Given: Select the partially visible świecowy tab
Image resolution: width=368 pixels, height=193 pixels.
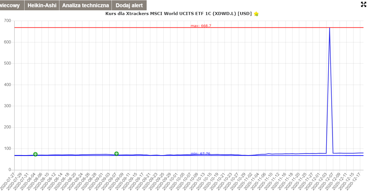Looking at the screenshot, I should point(11,5).
